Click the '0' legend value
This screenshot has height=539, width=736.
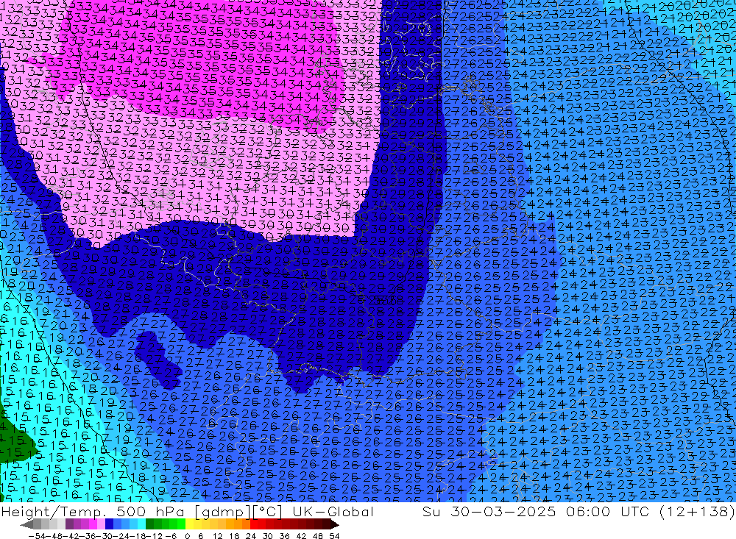[x=187, y=536]
